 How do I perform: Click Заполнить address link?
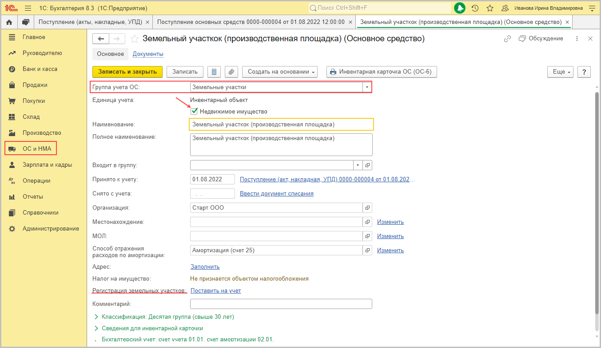[205, 267]
